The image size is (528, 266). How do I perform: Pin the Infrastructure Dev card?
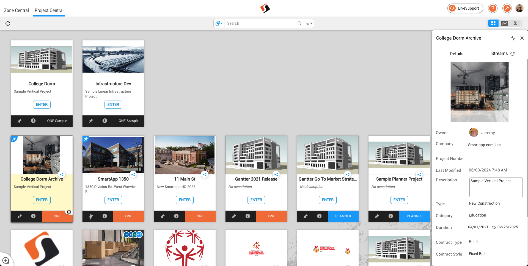pos(91,121)
